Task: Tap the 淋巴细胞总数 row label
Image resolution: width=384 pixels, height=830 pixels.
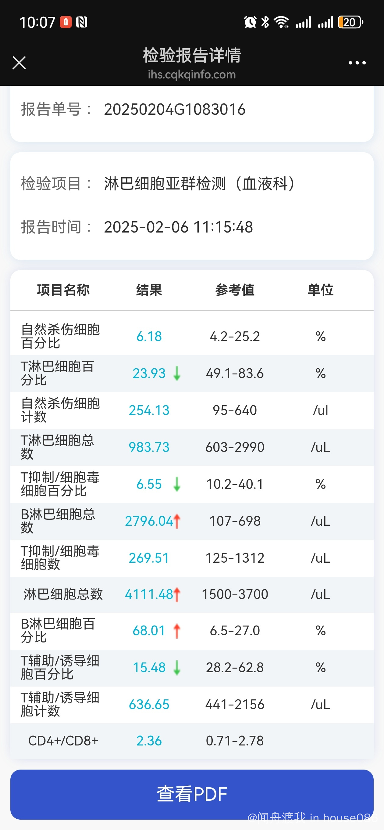Action: [x=63, y=594]
